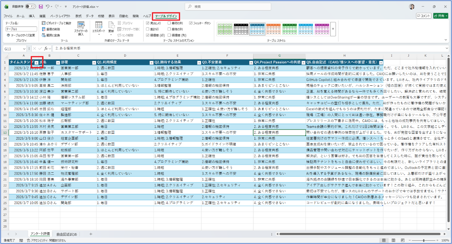Expand the table styles gallery
452x244 pixels.
(333, 29)
